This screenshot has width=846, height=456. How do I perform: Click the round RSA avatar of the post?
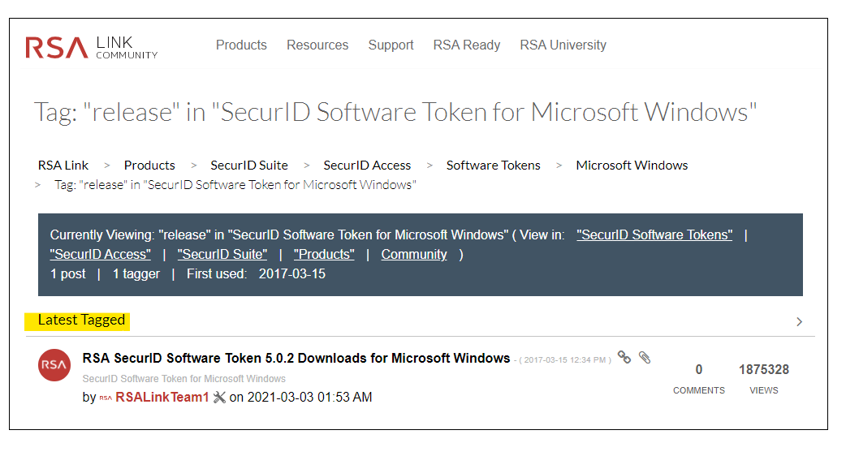(x=54, y=365)
